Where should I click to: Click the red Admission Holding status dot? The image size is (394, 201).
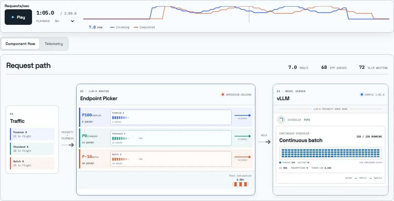coord(223,95)
